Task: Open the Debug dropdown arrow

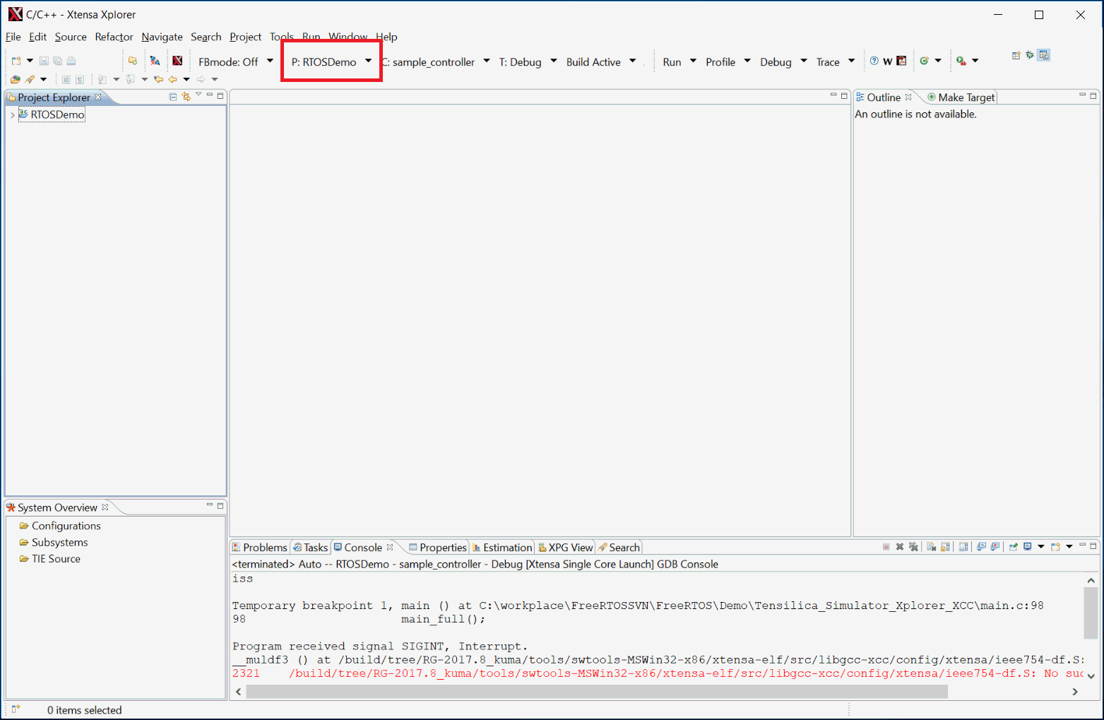Action: coord(804,61)
